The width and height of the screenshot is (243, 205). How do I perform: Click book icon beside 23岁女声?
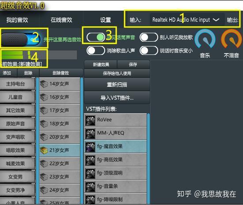pos(44,177)
